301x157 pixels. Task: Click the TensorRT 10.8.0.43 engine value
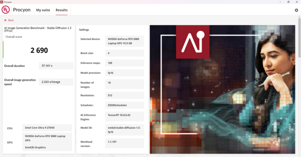(124, 116)
